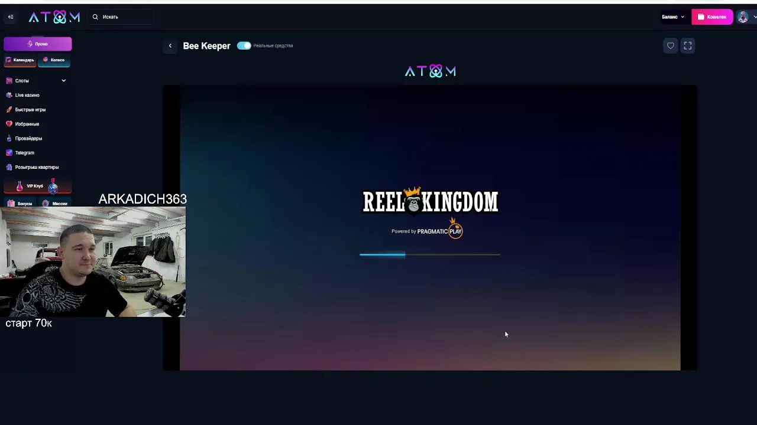The image size is (757, 425).
Task: Click the Bee Keeper game title
Action: tap(206, 46)
